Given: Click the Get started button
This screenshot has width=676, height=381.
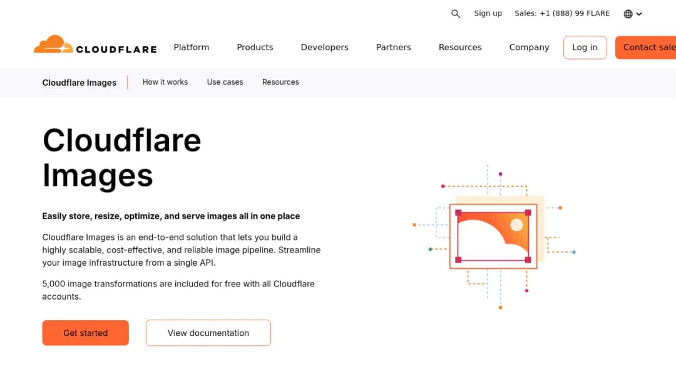Looking at the screenshot, I should [x=85, y=333].
